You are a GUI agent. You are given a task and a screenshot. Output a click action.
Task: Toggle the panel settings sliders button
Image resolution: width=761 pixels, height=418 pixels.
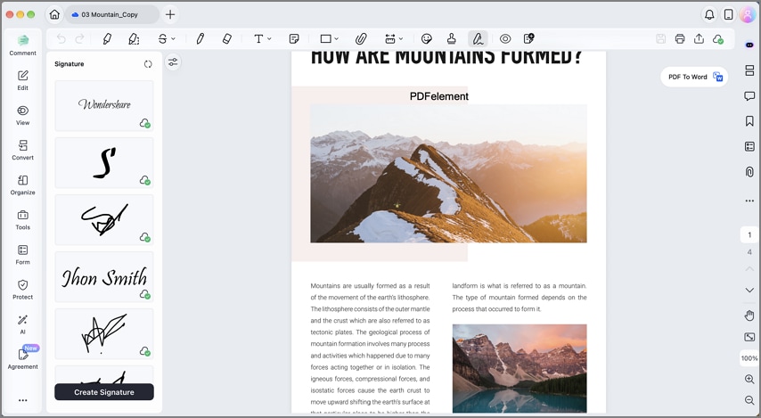coord(173,62)
